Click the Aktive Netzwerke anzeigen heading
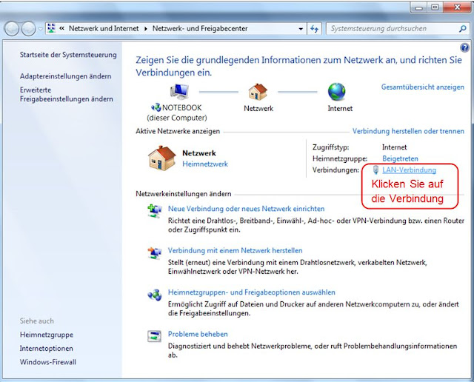Viewport: 474px width, 382px height. [178, 132]
